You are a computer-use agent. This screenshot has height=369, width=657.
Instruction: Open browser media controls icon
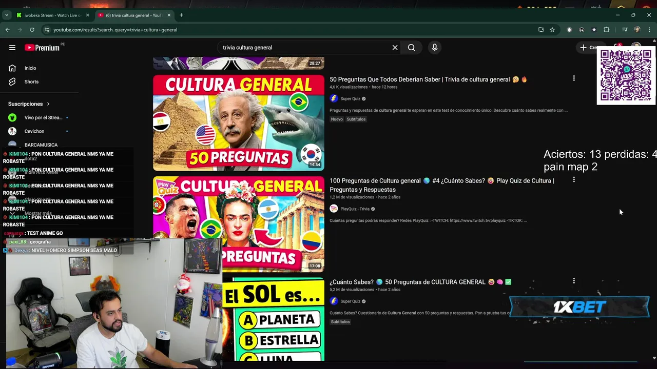click(625, 30)
